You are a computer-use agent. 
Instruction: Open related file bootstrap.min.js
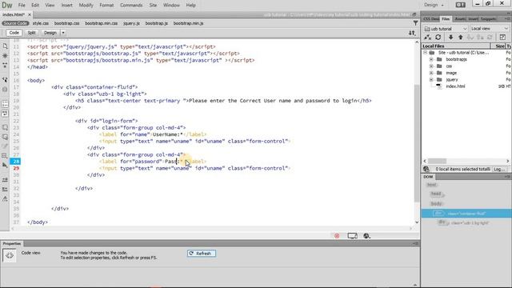pyautogui.click(x=189, y=23)
